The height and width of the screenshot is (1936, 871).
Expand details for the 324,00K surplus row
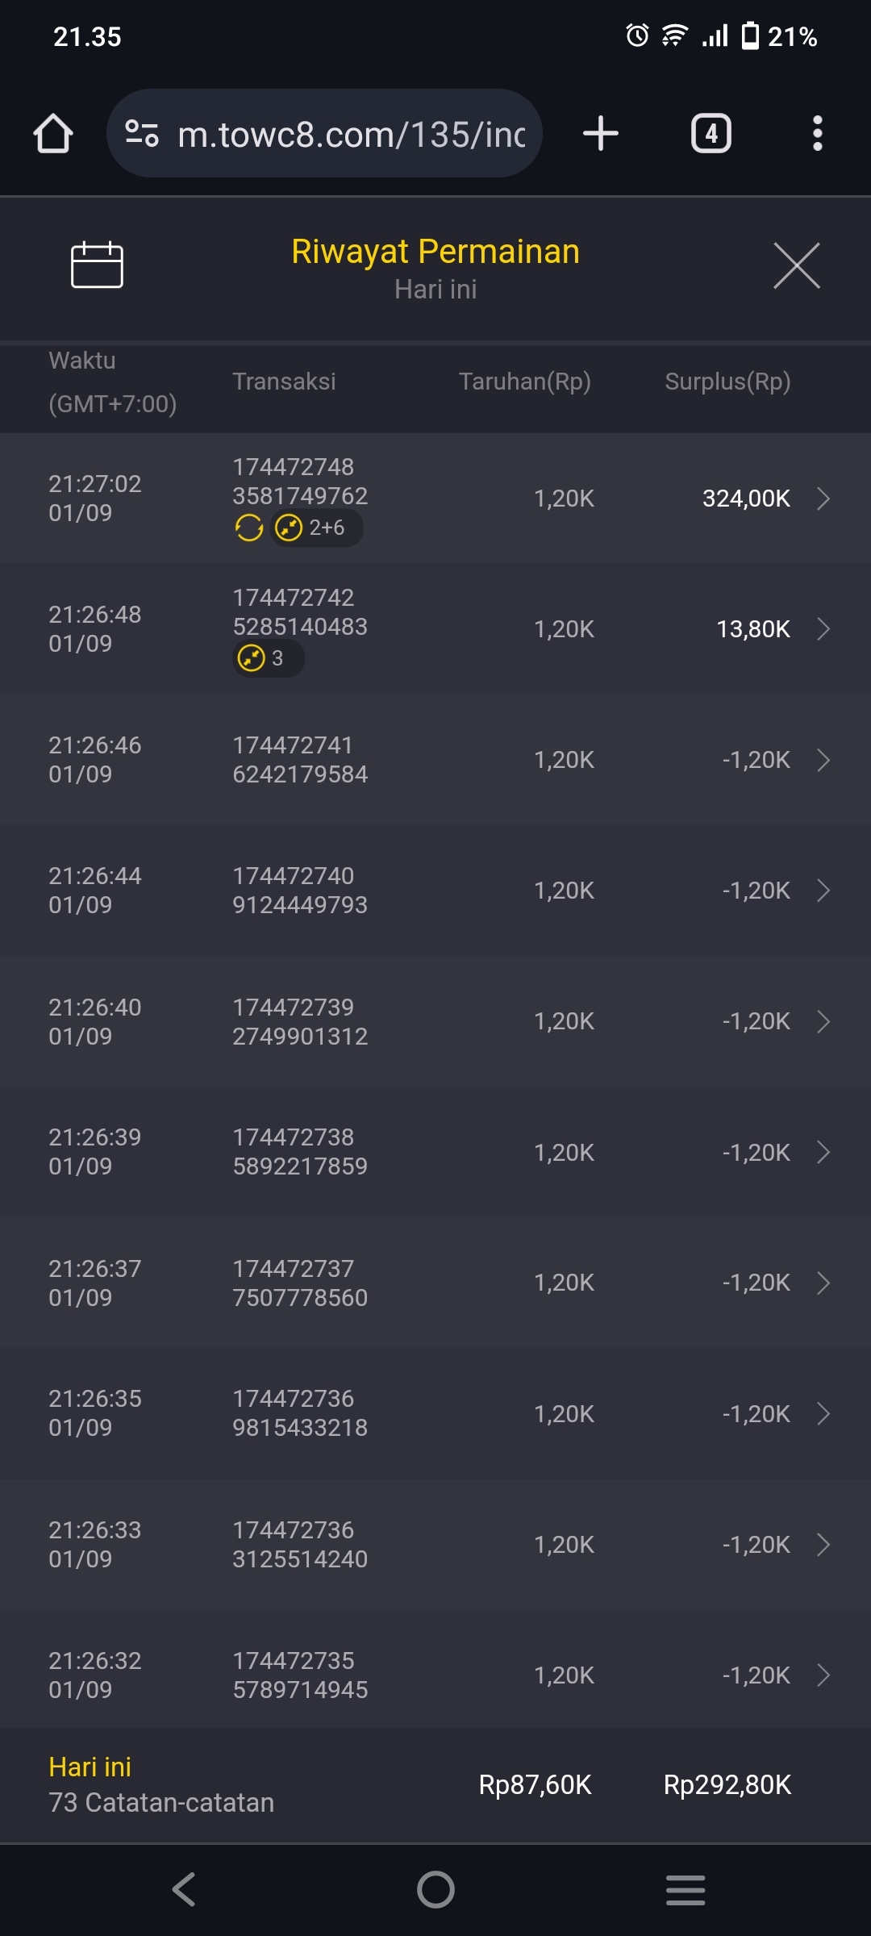[x=823, y=499]
